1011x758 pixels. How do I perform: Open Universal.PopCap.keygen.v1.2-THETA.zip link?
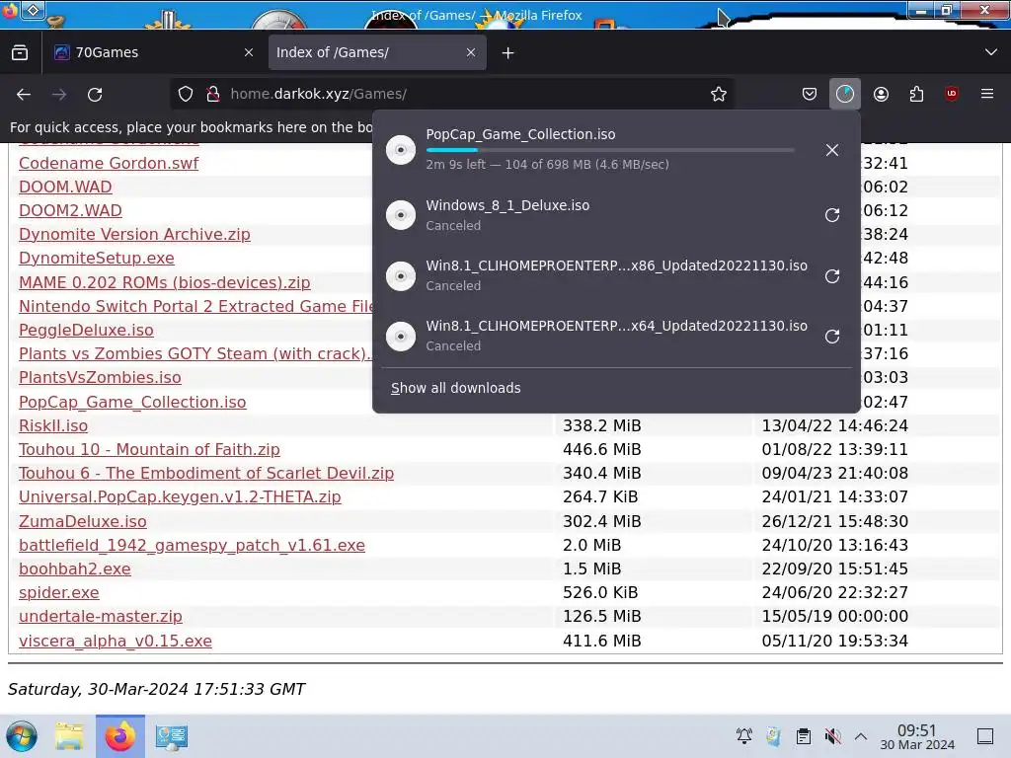point(180,497)
